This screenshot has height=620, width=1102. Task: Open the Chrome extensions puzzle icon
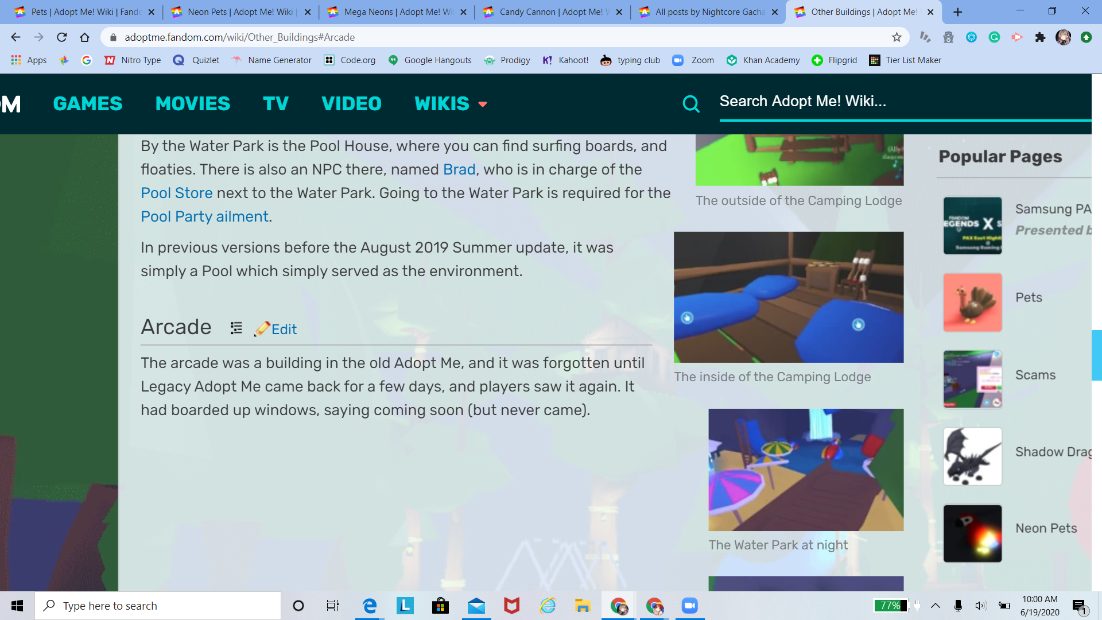coord(1040,37)
